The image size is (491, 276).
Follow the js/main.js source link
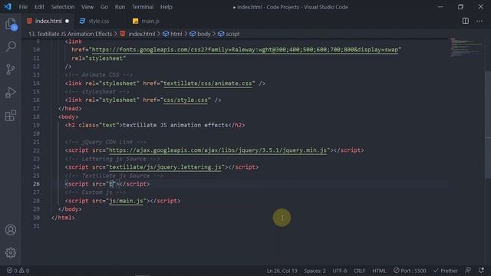pos(126,201)
